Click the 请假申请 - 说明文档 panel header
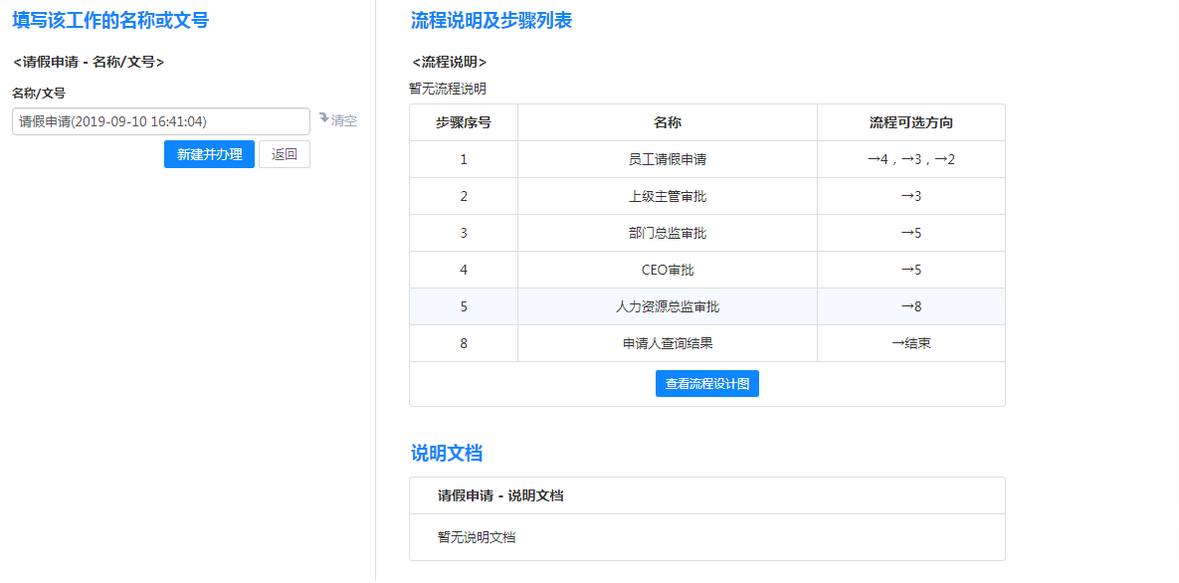This screenshot has height=583, width=1179. [500, 495]
